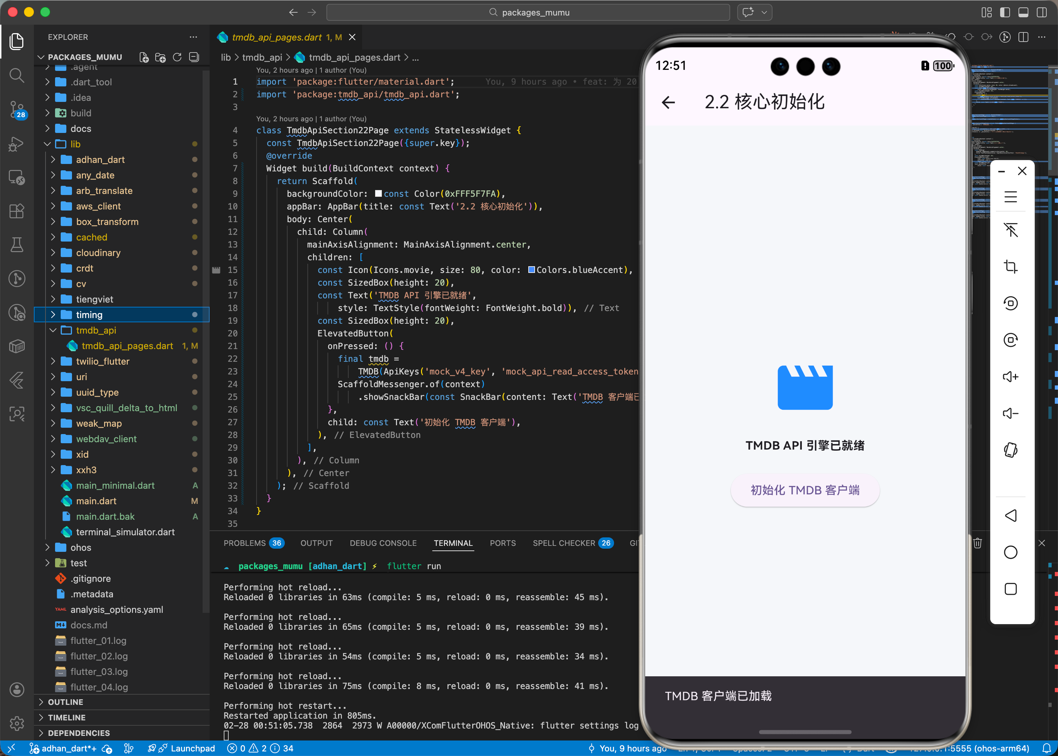Open the Search view in activity bar
This screenshot has width=1058, height=756.
pyautogui.click(x=17, y=75)
